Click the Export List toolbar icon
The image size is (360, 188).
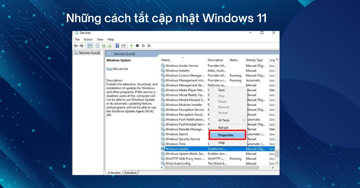(x=109, y=46)
